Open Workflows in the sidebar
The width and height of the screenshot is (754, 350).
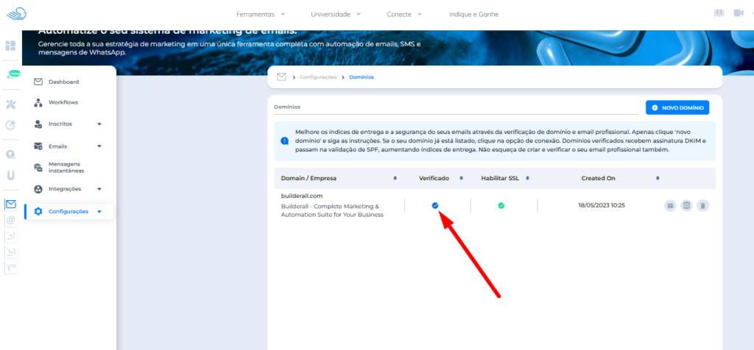coord(63,102)
